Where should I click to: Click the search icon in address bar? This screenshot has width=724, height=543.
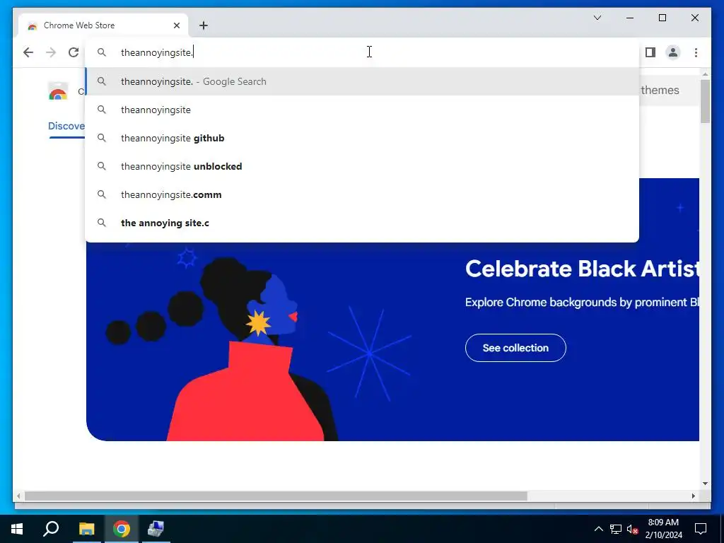102,52
